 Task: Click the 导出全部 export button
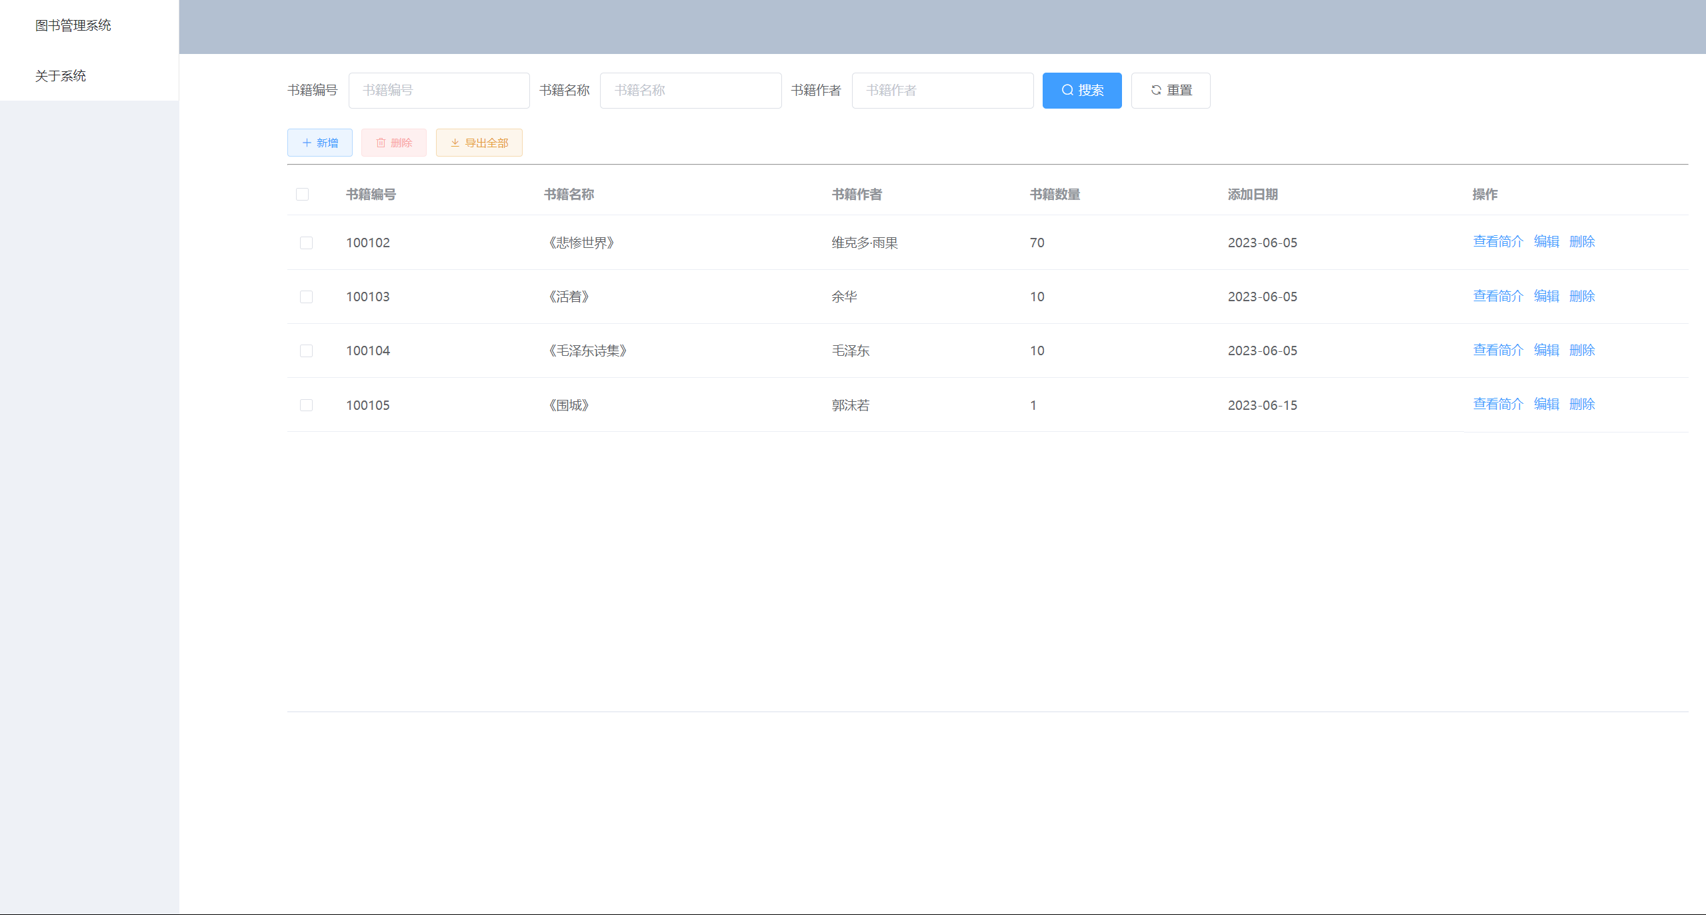[x=479, y=143]
